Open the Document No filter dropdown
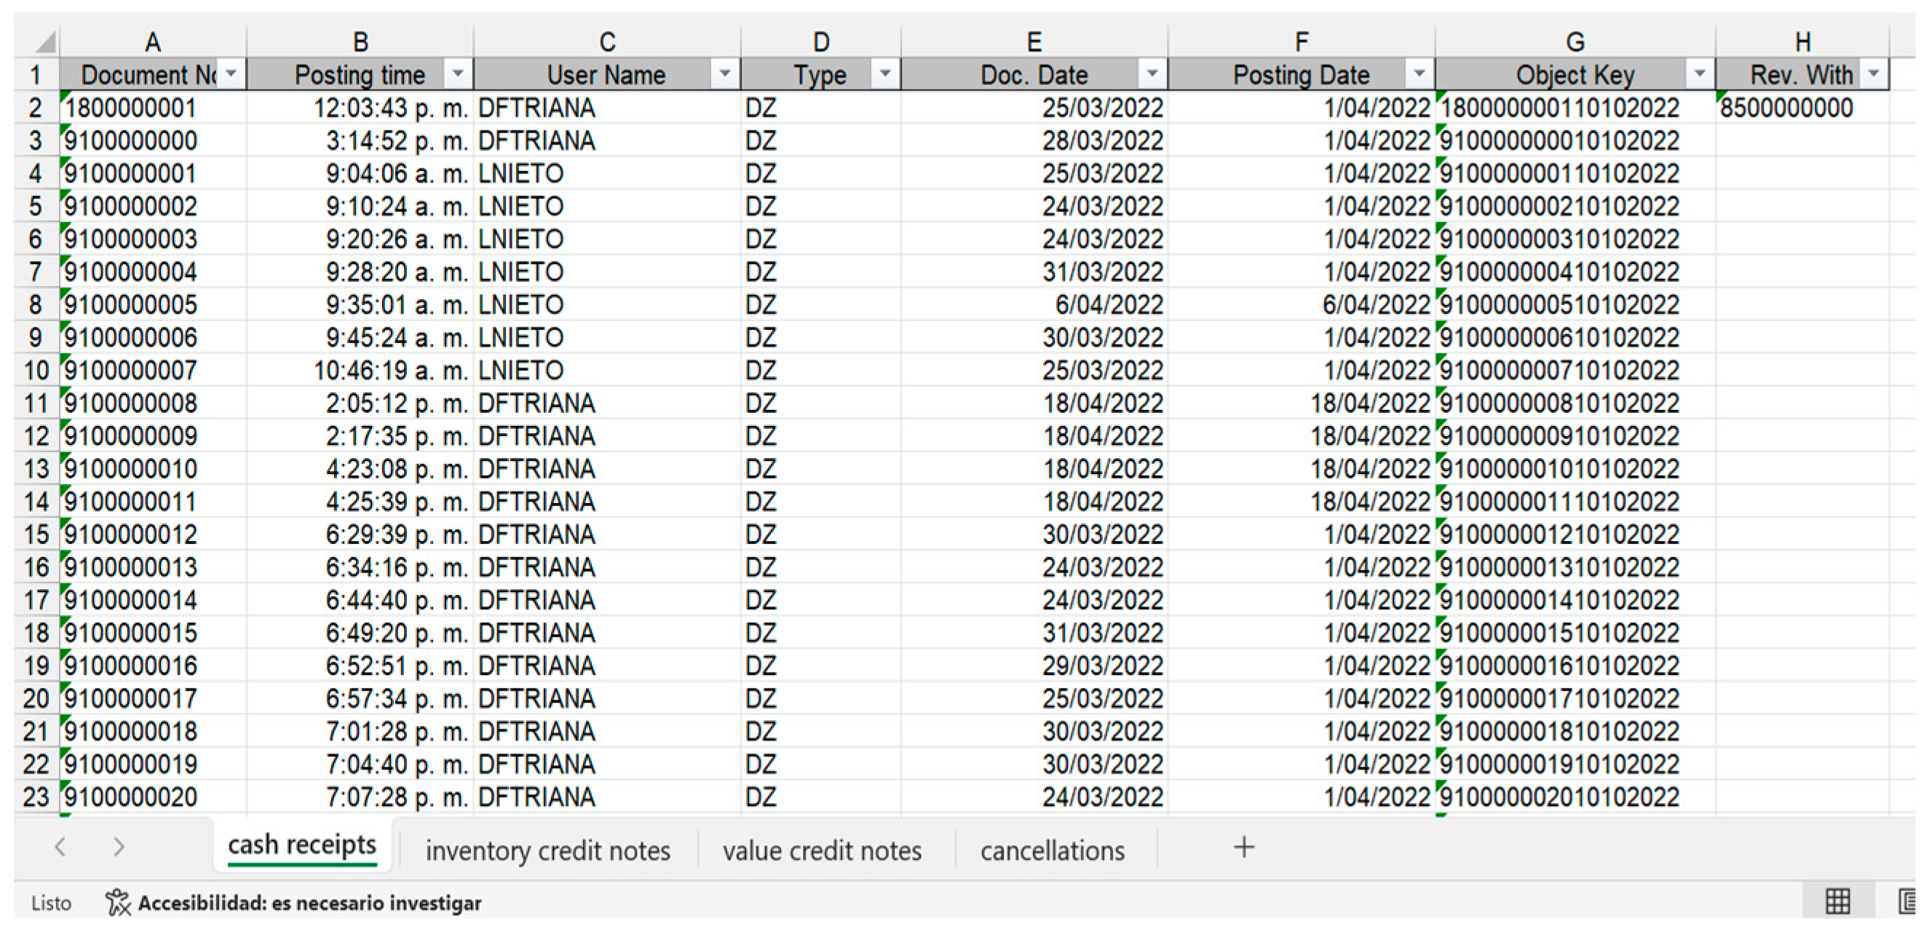 (x=231, y=74)
